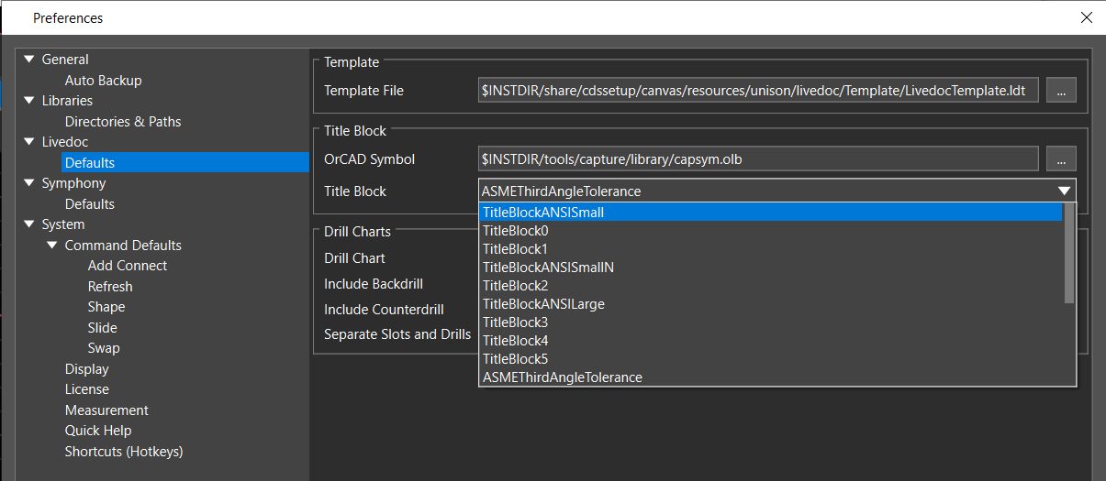Click the Template File path field

pyautogui.click(x=758, y=91)
